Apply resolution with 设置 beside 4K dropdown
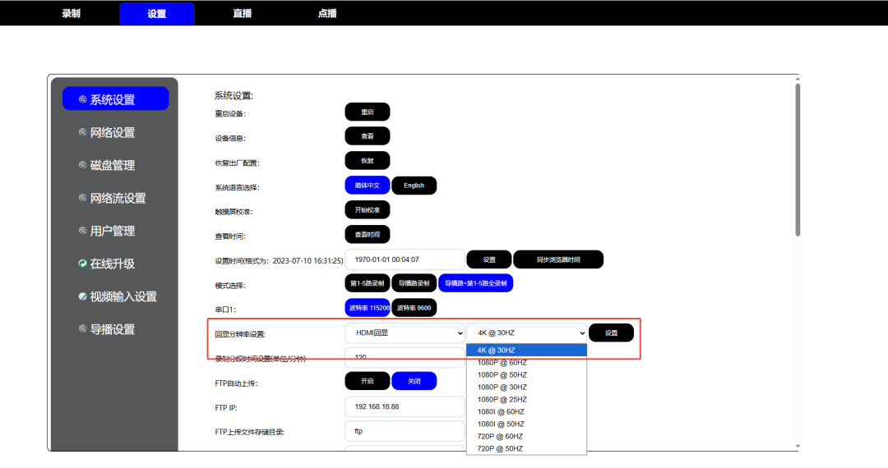Screen dimensions: 888x468 pos(611,333)
